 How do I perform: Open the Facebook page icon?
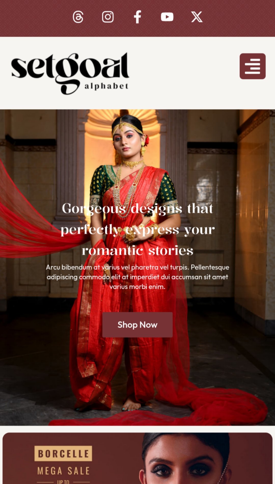137,17
